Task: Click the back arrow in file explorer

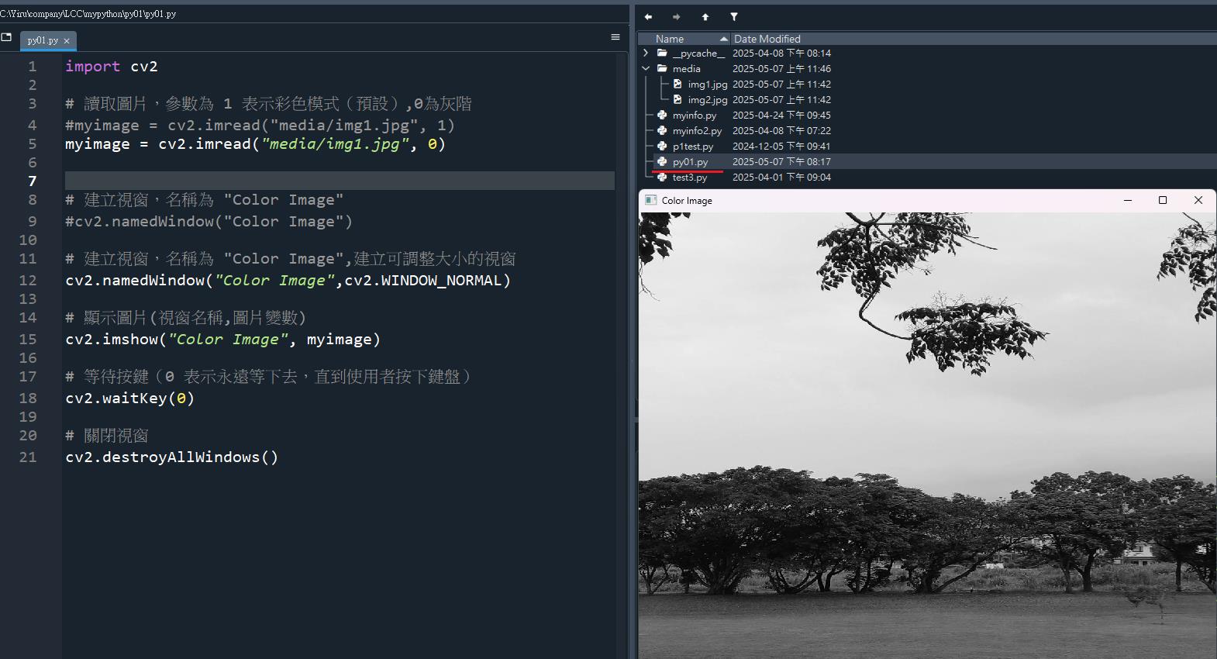Action: [648, 17]
